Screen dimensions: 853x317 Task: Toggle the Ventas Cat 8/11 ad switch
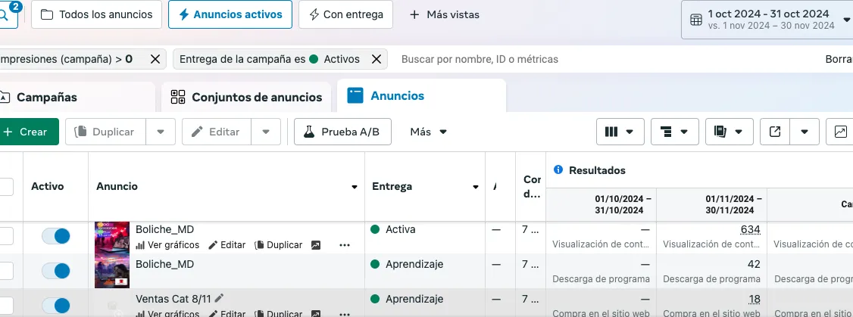(x=55, y=306)
